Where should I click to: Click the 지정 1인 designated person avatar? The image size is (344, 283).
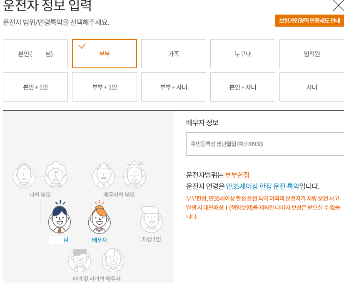(x=151, y=219)
